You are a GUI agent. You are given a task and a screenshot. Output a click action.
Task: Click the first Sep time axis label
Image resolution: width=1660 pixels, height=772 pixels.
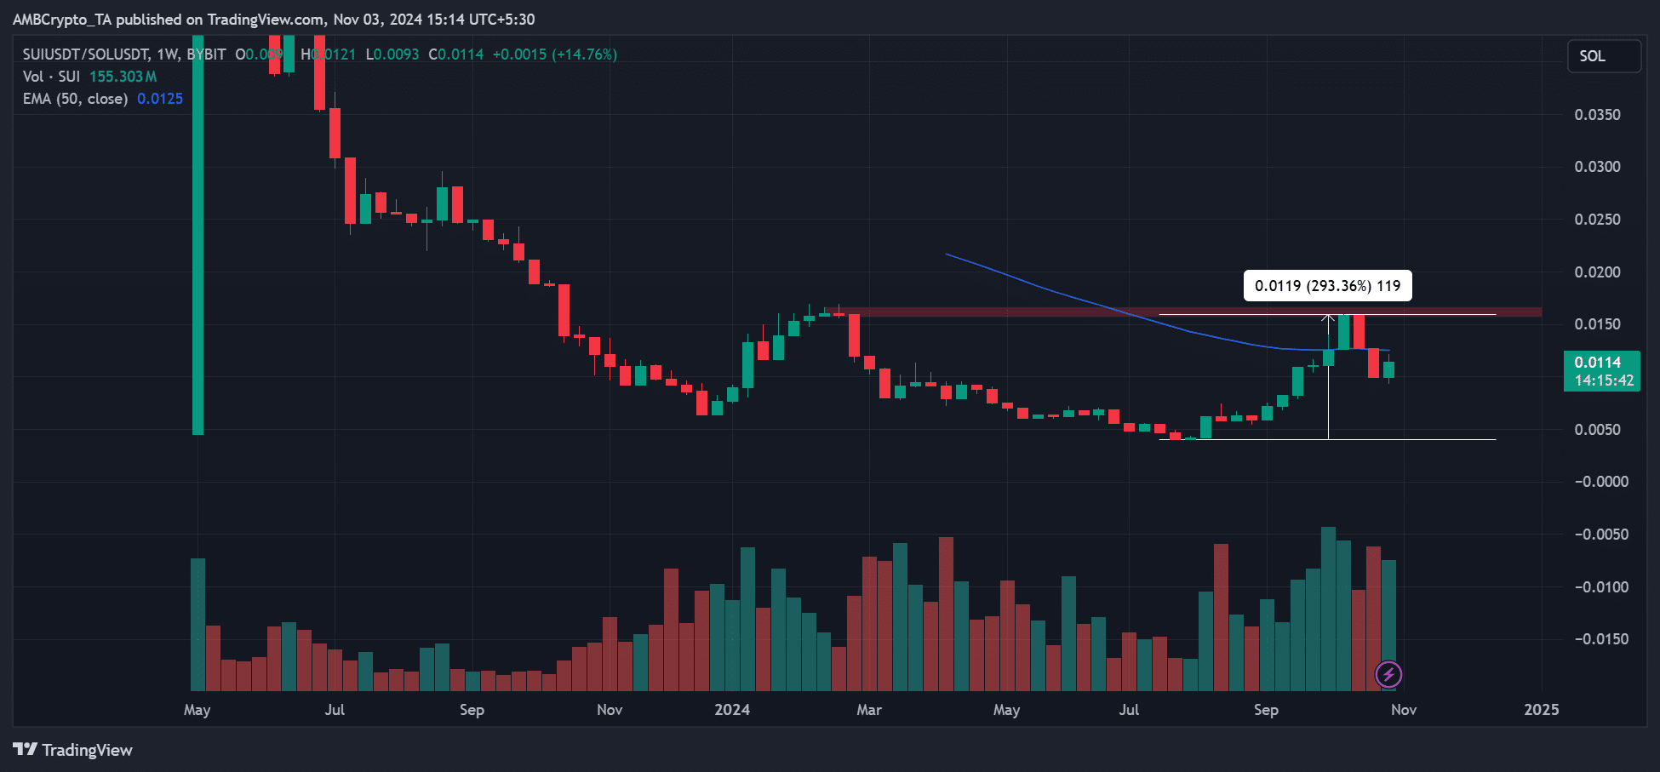[x=472, y=710]
